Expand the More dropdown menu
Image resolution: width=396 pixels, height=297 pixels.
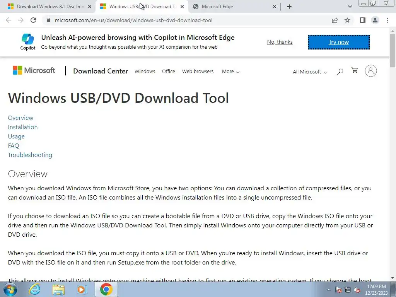(230, 72)
